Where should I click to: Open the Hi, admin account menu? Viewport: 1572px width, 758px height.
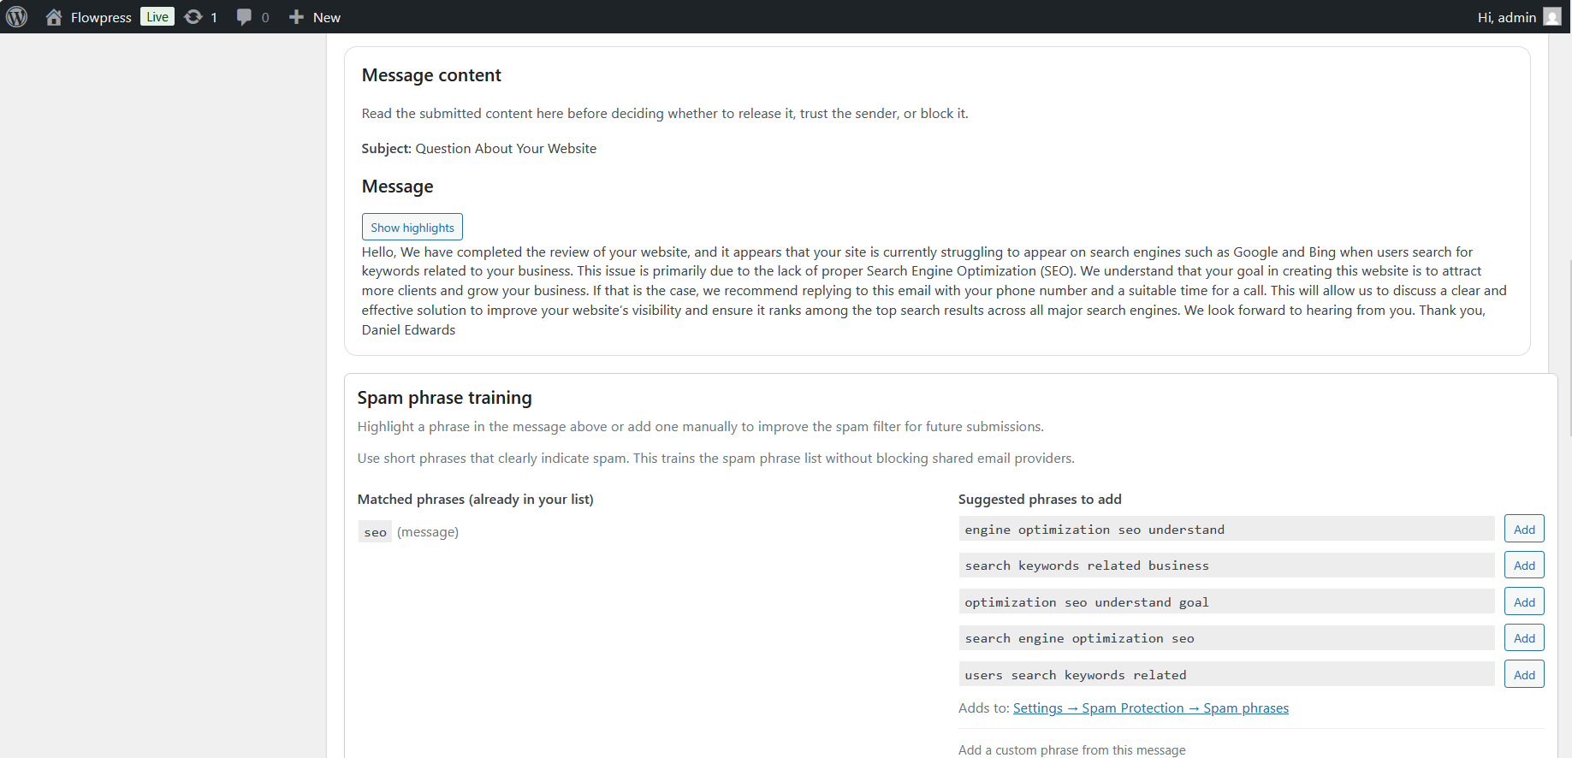[x=1507, y=17]
